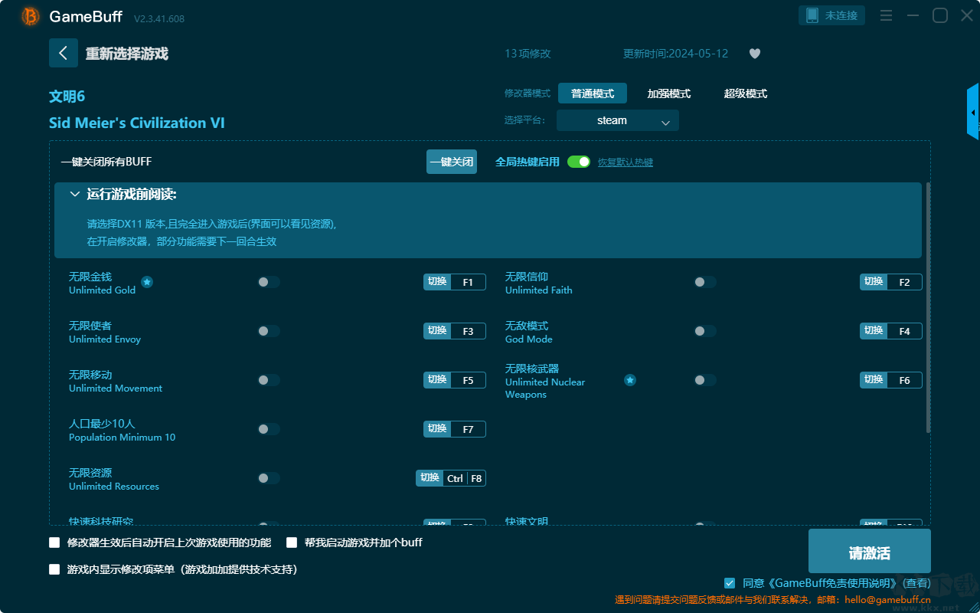Image resolution: width=980 pixels, height=613 pixels.
Task: Switch to 加强模式 mode tab
Action: (669, 93)
